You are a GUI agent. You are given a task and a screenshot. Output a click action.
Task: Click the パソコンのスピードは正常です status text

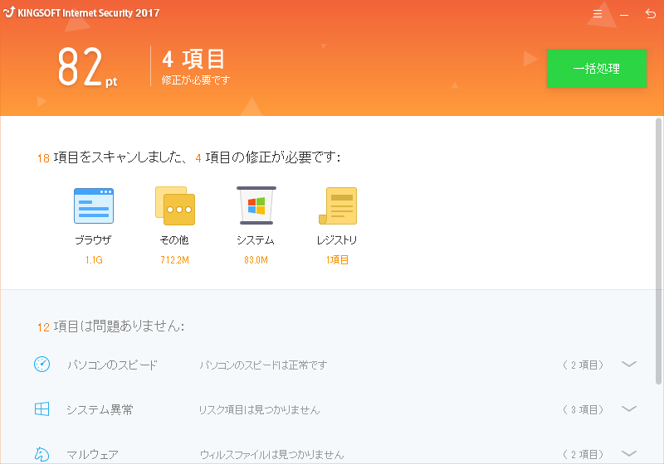[263, 365]
